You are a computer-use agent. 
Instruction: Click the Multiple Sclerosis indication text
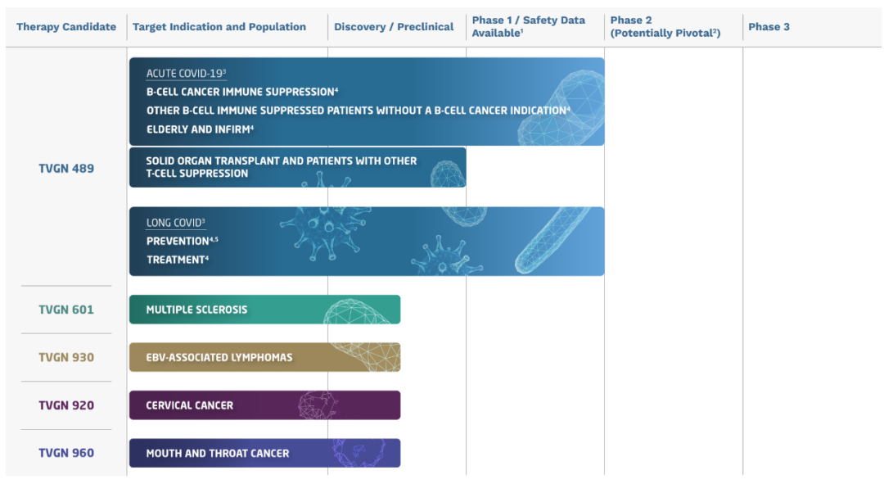(x=196, y=310)
